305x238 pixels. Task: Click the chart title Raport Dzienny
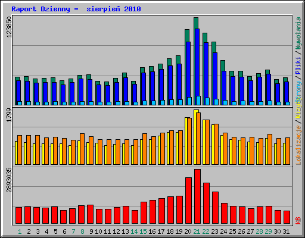41,9
